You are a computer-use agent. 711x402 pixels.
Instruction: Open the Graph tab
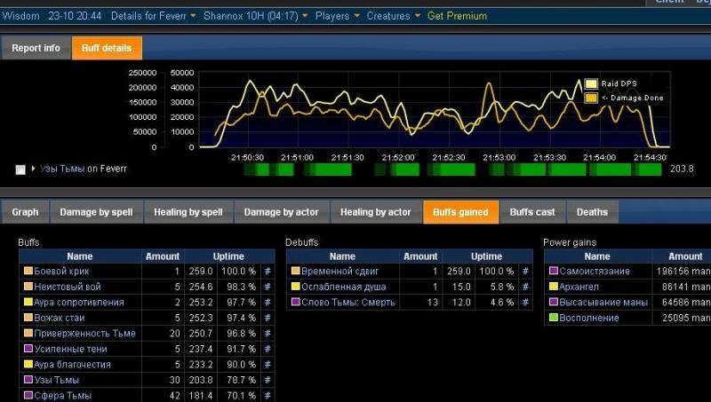click(25, 212)
